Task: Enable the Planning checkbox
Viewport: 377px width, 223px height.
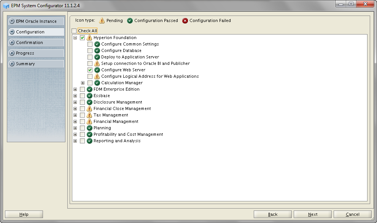Action: click(82, 128)
